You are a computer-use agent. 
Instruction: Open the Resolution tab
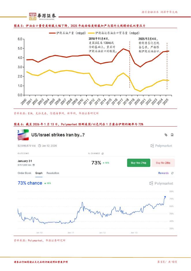click(x=53, y=173)
